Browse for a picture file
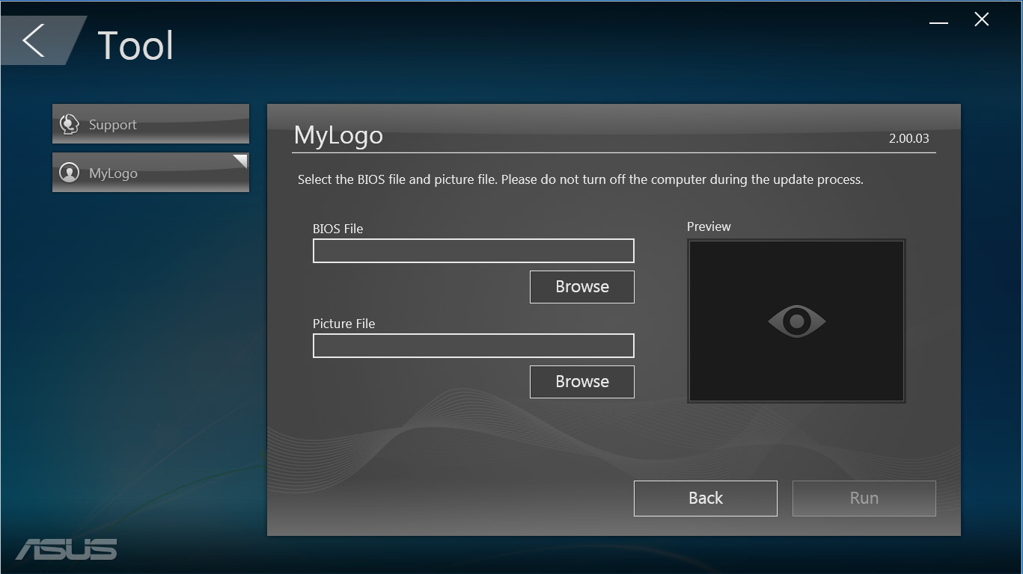1023x574 pixels. click(x=582, y=382)
